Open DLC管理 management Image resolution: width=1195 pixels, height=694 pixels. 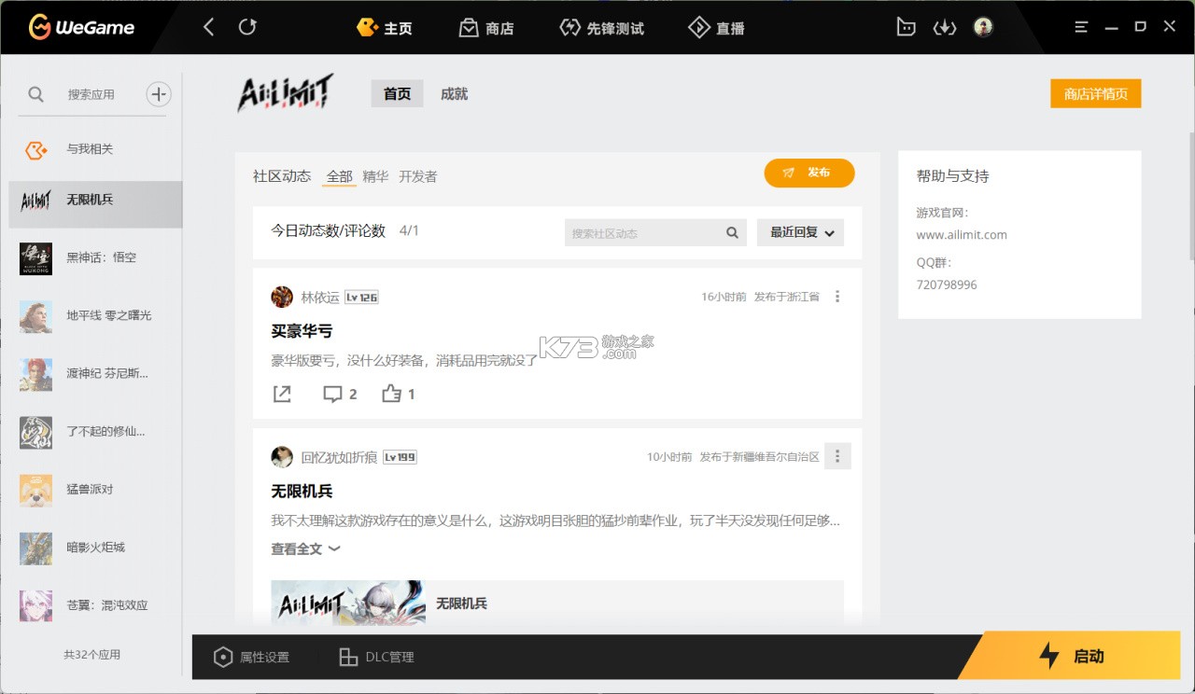click(376, 657)
